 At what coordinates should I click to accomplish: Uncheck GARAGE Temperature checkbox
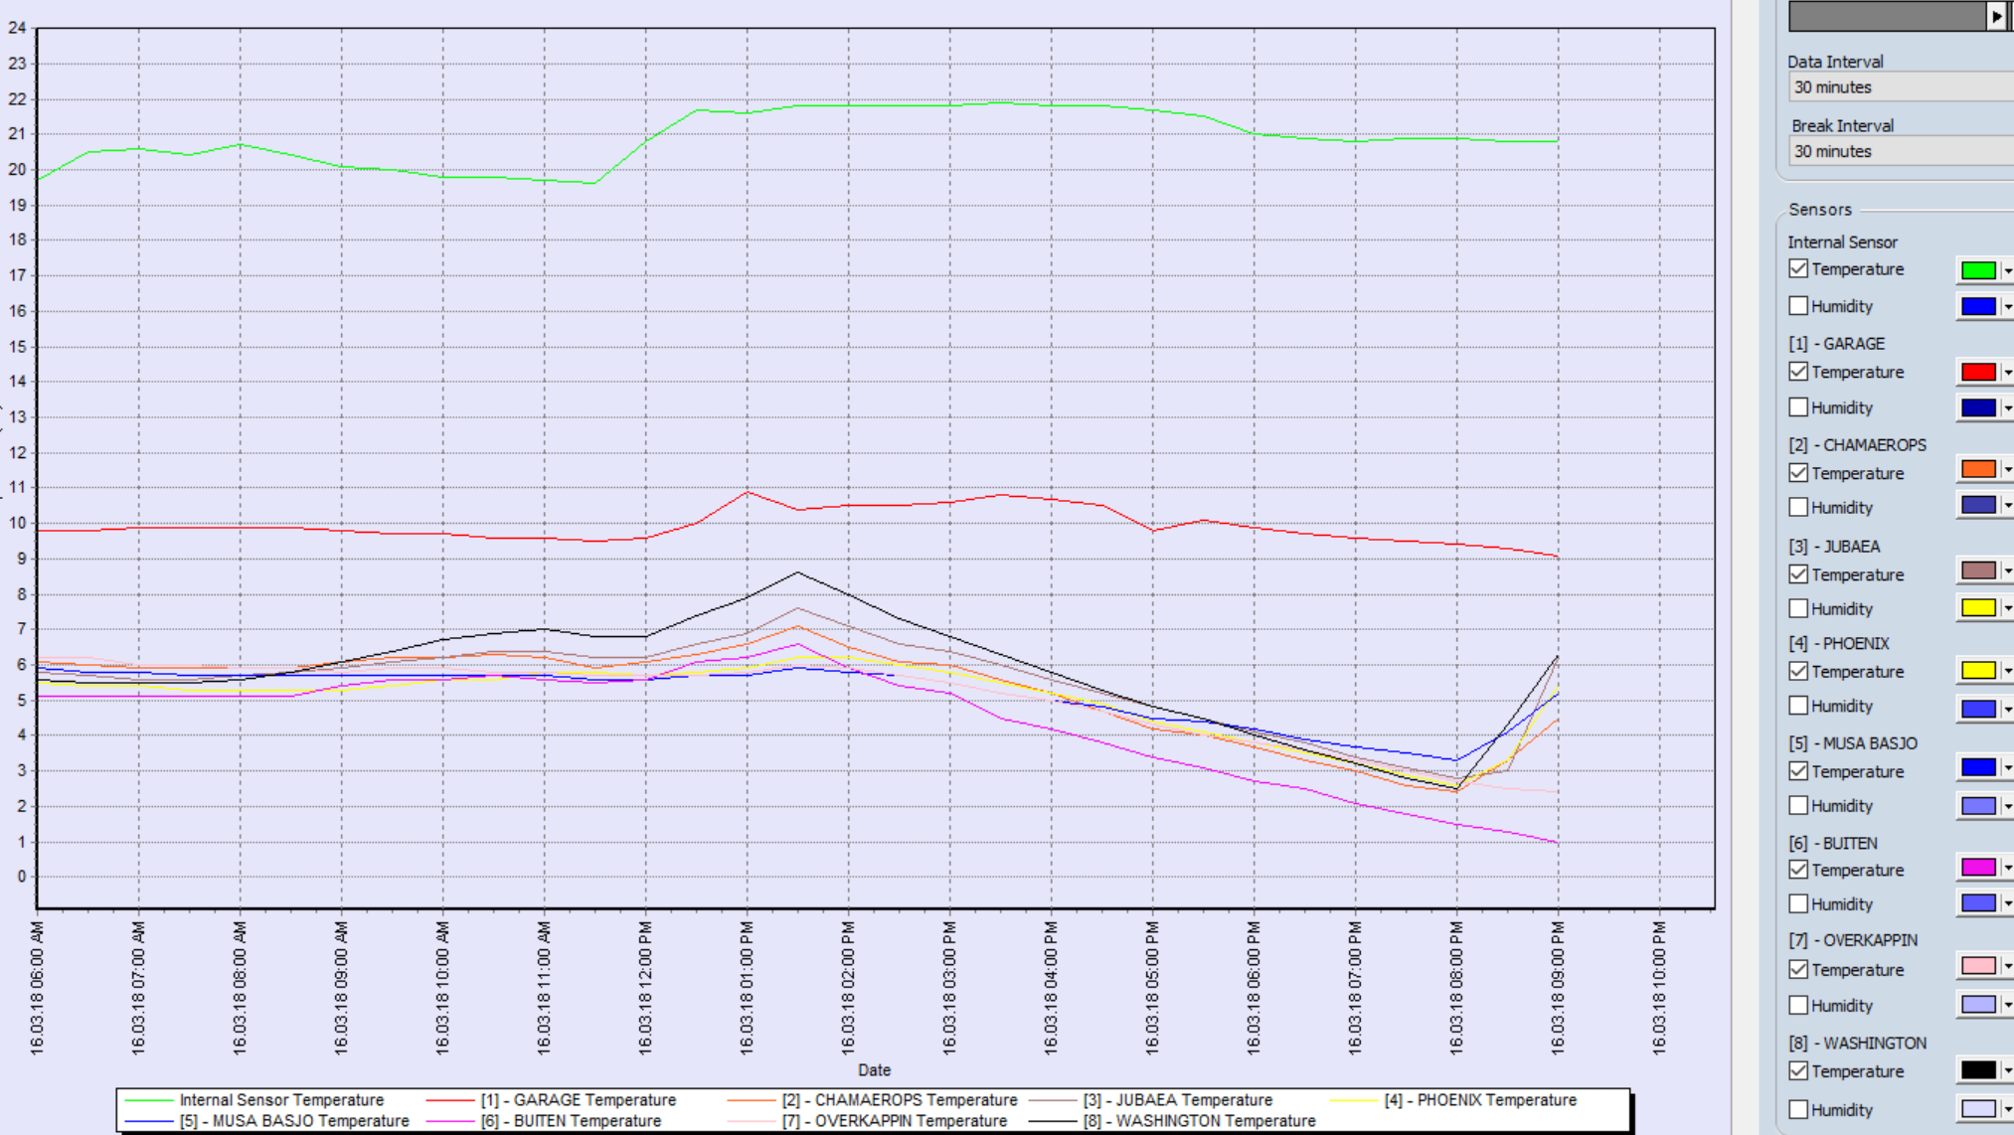1798,372
